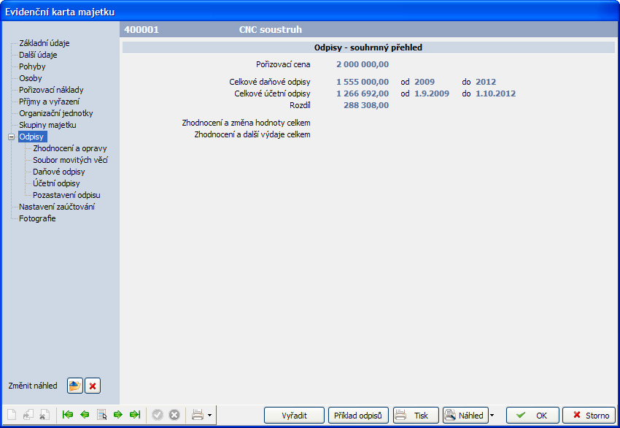The image size is (620, 428).
Task: Jump to the first record with the green arrow
Action: tap(68, 415)
